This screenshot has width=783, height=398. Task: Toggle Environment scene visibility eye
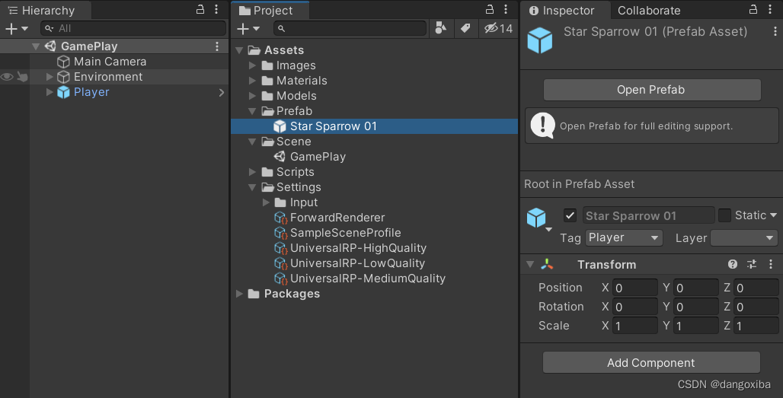[7, 77]
